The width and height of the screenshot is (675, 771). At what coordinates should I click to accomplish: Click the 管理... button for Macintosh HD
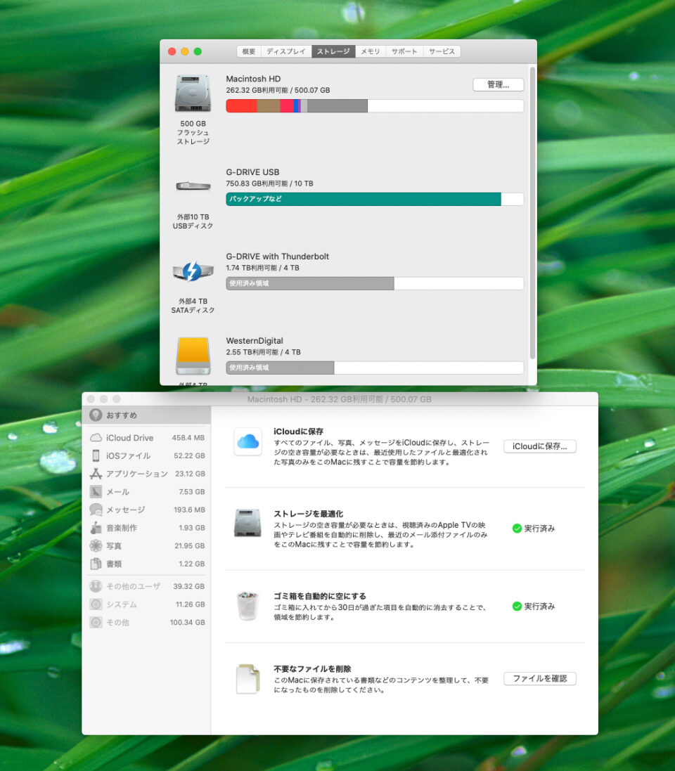coord(499,84)
